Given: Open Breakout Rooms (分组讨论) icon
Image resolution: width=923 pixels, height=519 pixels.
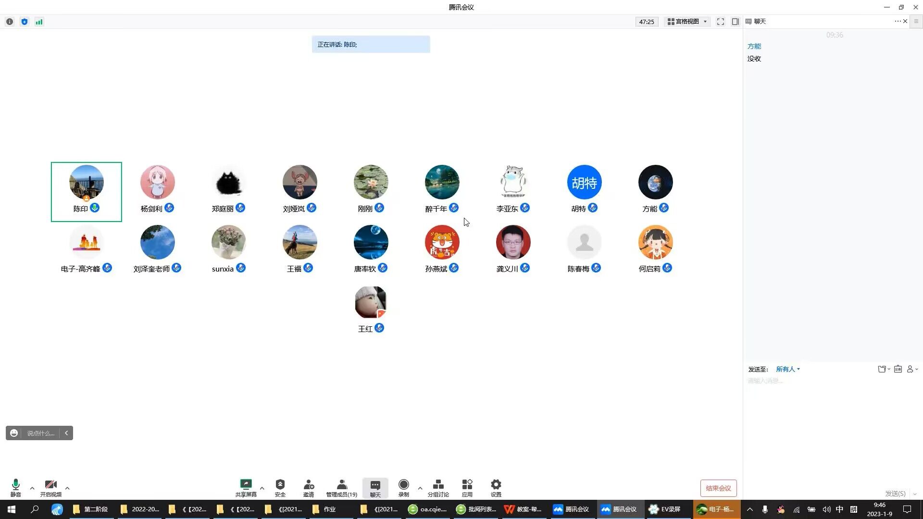Looking at the screenshot, I should (x=438, y=484).
